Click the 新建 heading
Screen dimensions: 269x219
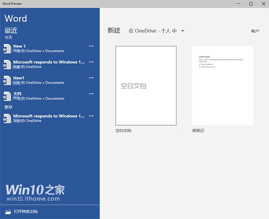pos(114,31)
